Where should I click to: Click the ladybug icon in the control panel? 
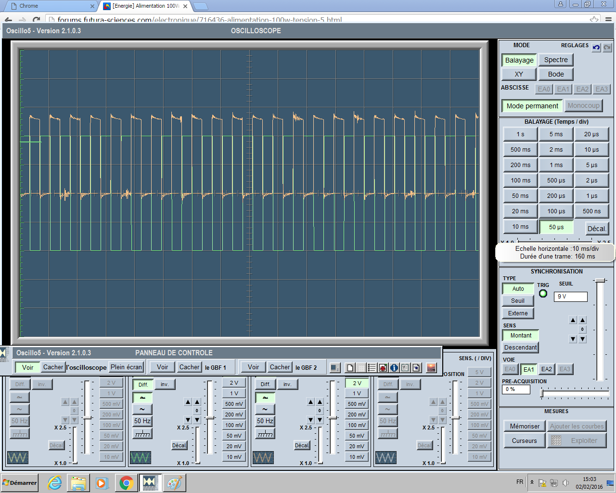(383, 368)
